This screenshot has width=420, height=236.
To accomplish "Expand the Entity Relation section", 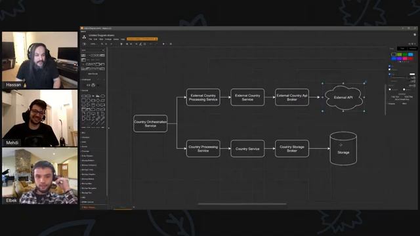I will pyautogui.click(x=87, y=156).
